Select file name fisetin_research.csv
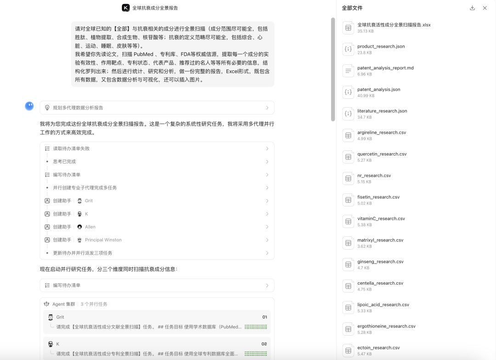The width and height of the screenshot is (496, 360). coord(378,197)
